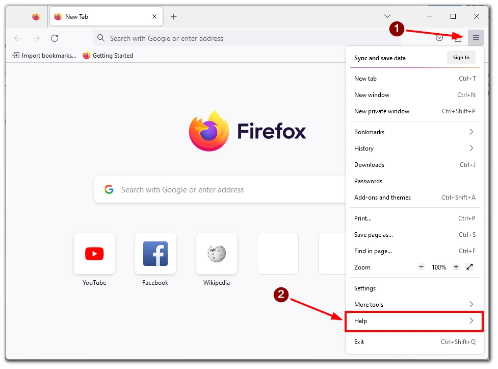Image resolution: width=498 pixels, height=369 pixels.
Task: Open a new tab with plus button
Action: pyautogui.click(x=173, y=16)
